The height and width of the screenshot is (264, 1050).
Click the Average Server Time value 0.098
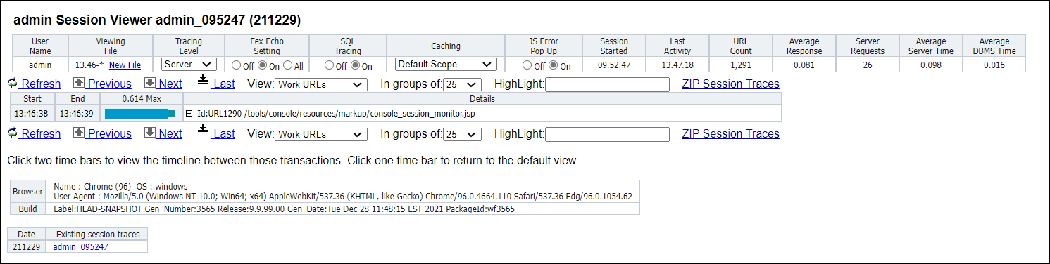click(931, 65)
